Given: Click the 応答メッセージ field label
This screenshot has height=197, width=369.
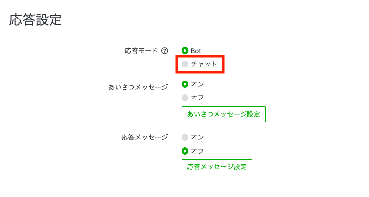Looking at the screenshot, I should point(145,137).
